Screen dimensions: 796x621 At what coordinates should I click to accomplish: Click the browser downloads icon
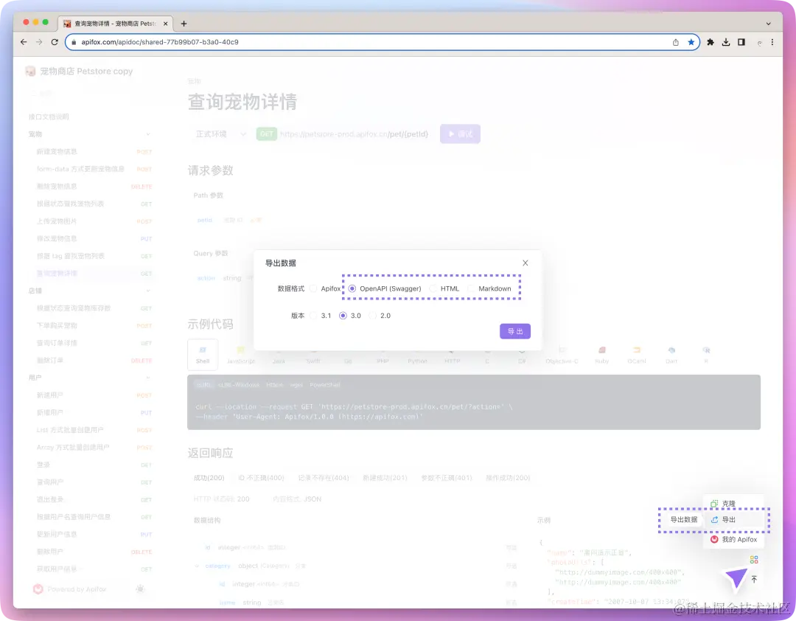coord(726,42)
